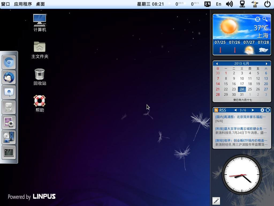This screenshot has height=206, width=274.
Task: Click the display monitor icon in panel
Action: pos(207,4)
